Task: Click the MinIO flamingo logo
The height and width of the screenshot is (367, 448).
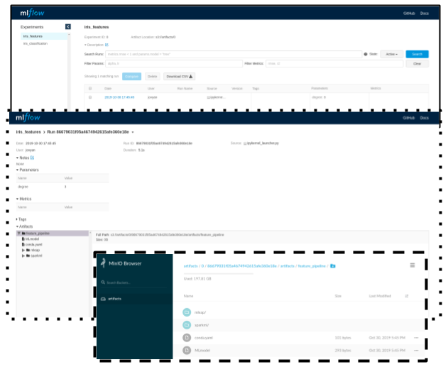Action: (104, 263)
